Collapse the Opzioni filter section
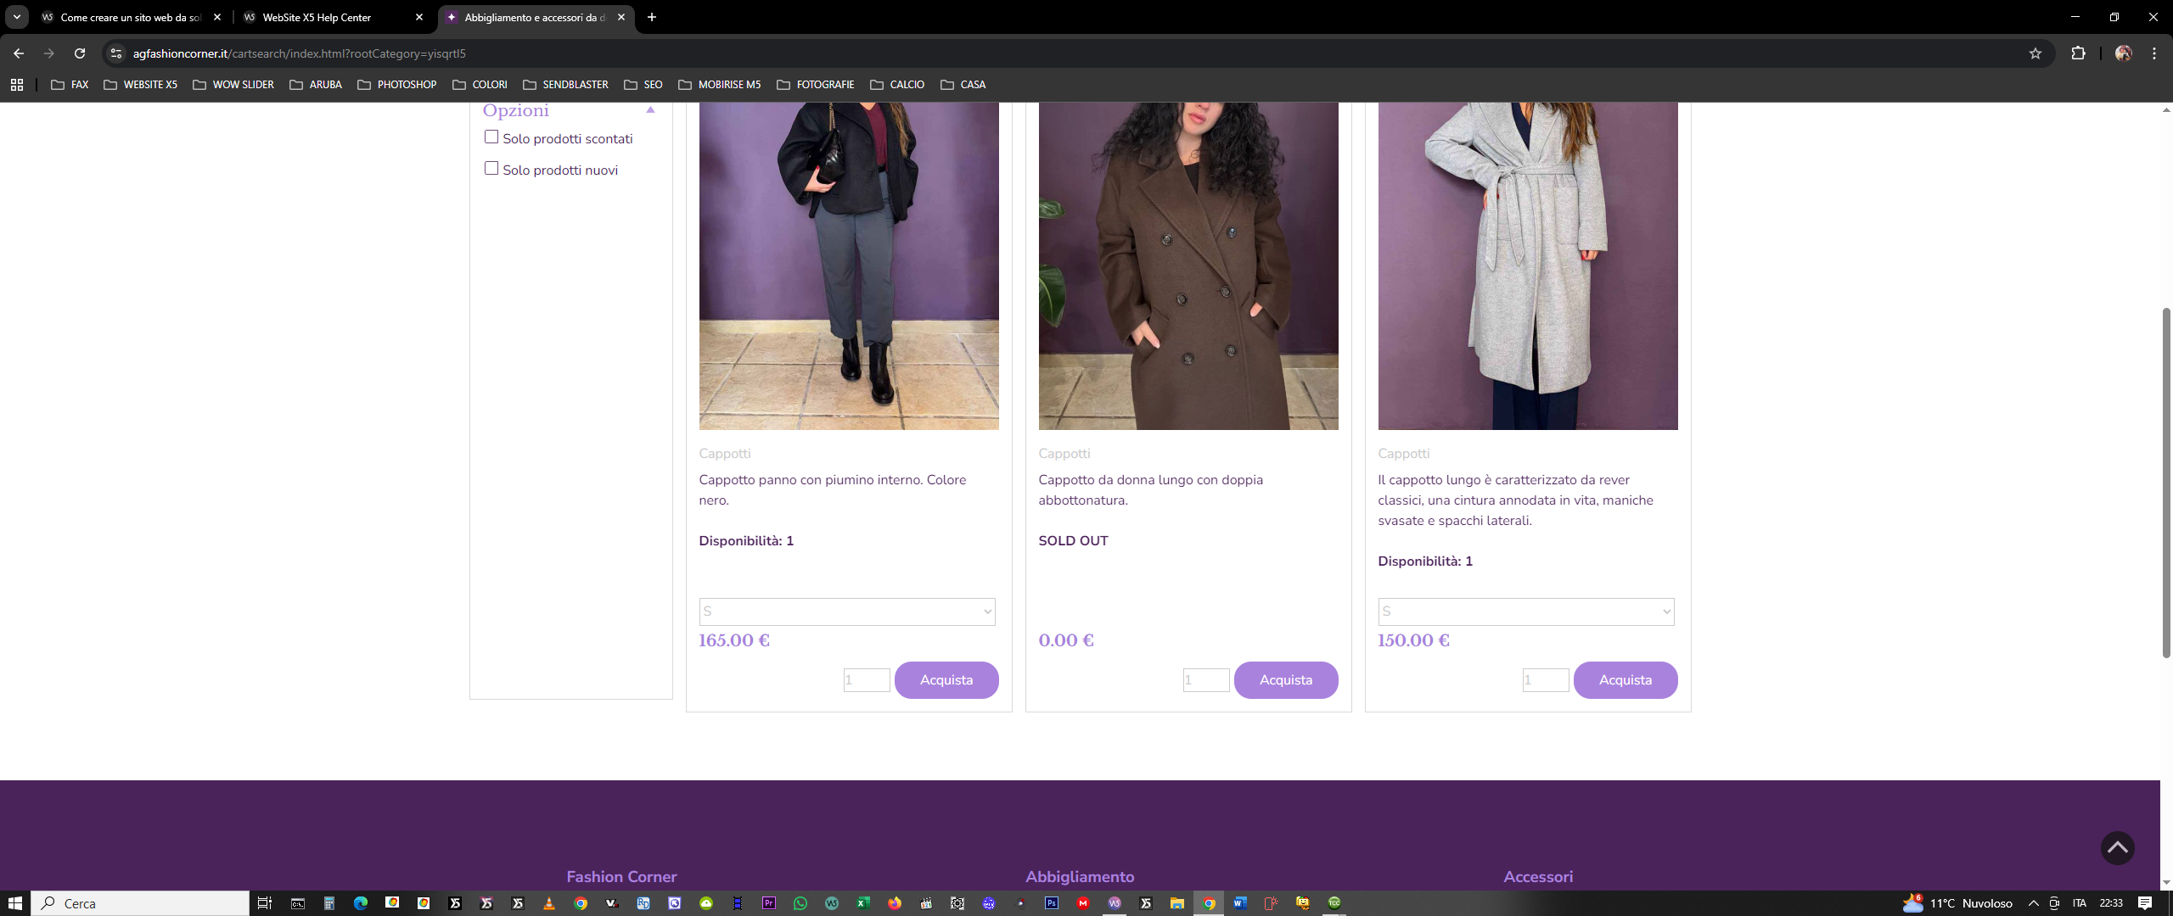2173x916 pixels. 651,110
